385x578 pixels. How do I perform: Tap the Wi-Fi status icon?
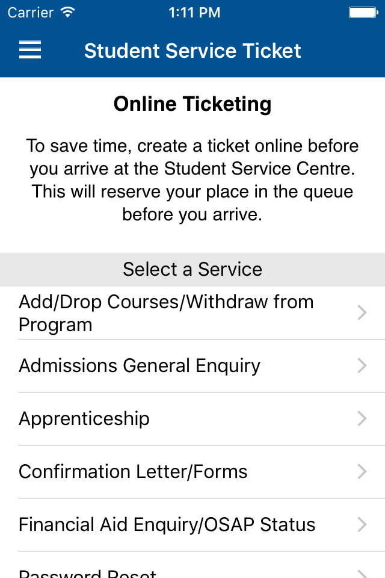[68, 13]
